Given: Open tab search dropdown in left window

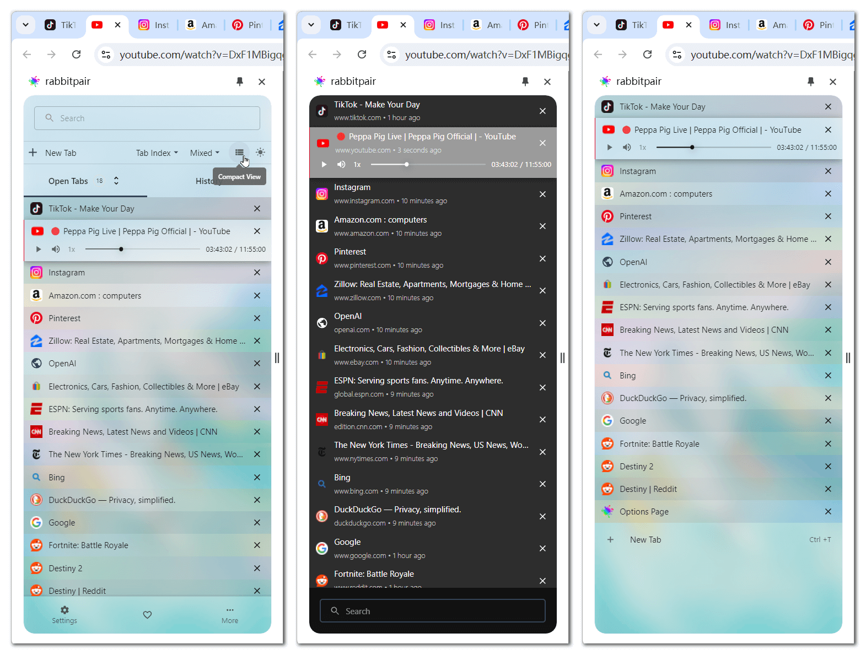Looking at the screenshot, I should pos(26,25).
